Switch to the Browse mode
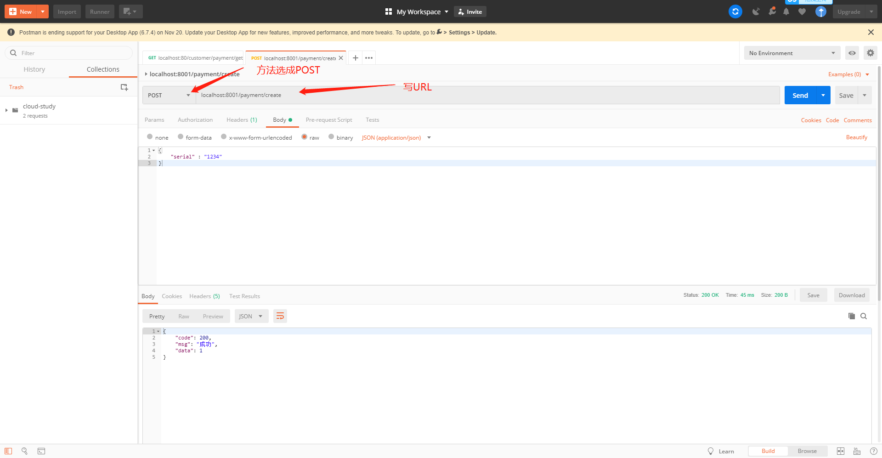 [x=807, y=451]
